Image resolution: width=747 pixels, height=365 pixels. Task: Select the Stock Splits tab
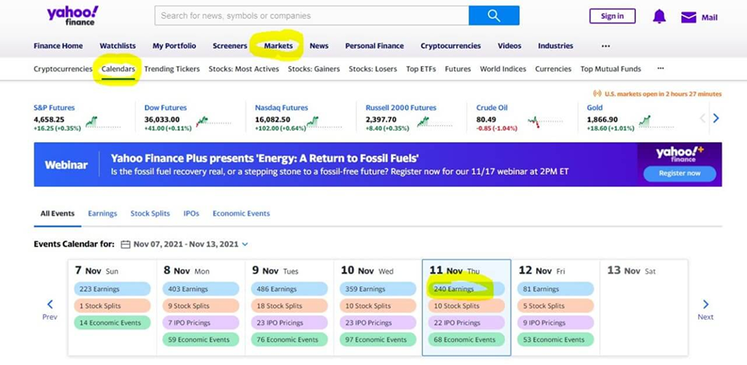(150, 213)
